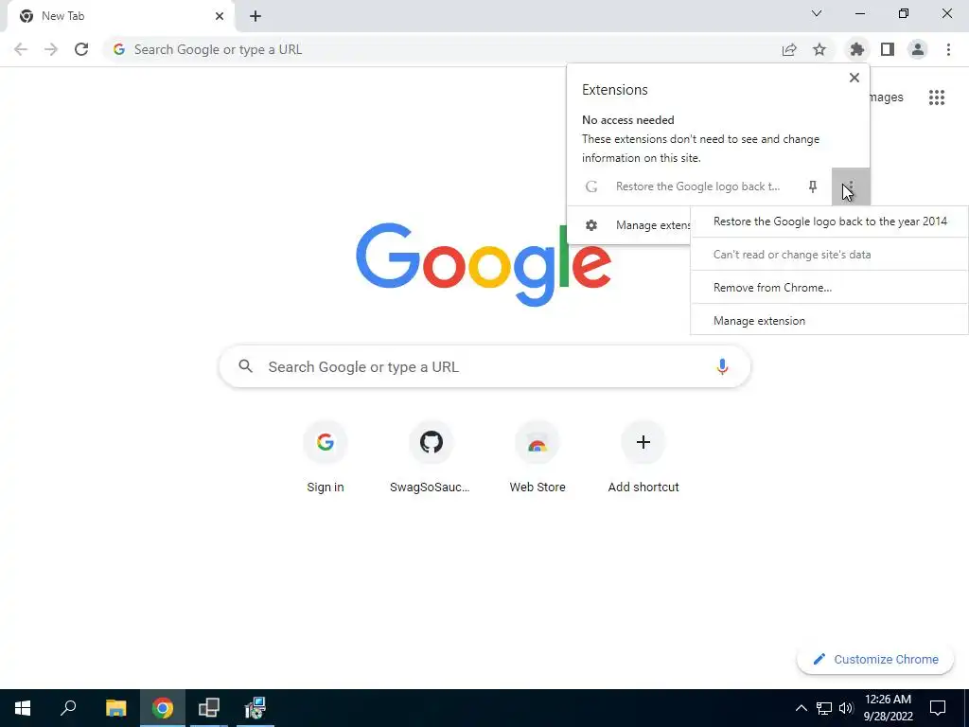Click the Chrome icon in taskbar
969x727 pixels.
pos(163,708)
